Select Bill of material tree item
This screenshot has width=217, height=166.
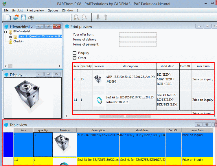pyautogui.click(x=22, y=31)
